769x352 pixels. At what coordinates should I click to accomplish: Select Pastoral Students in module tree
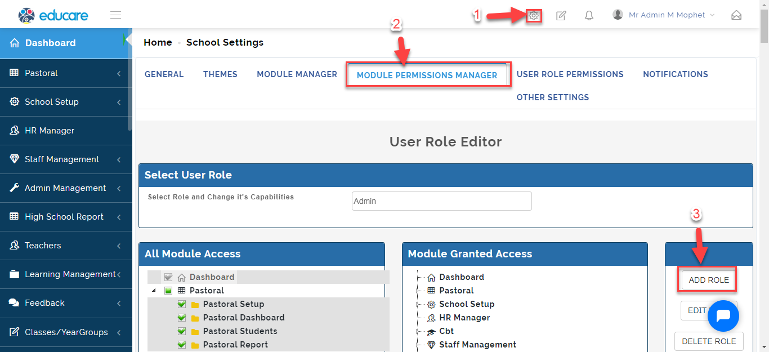(x=240, y=331)
